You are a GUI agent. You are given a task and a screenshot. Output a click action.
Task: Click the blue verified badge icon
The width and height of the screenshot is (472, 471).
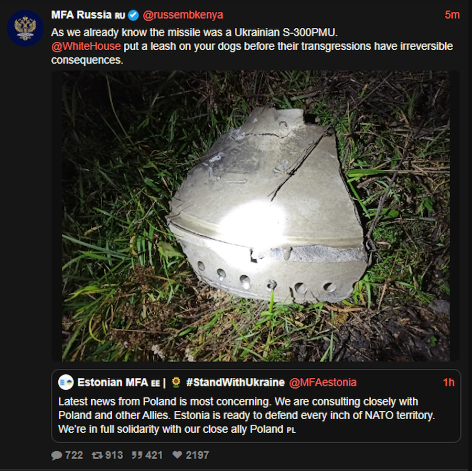133,15
